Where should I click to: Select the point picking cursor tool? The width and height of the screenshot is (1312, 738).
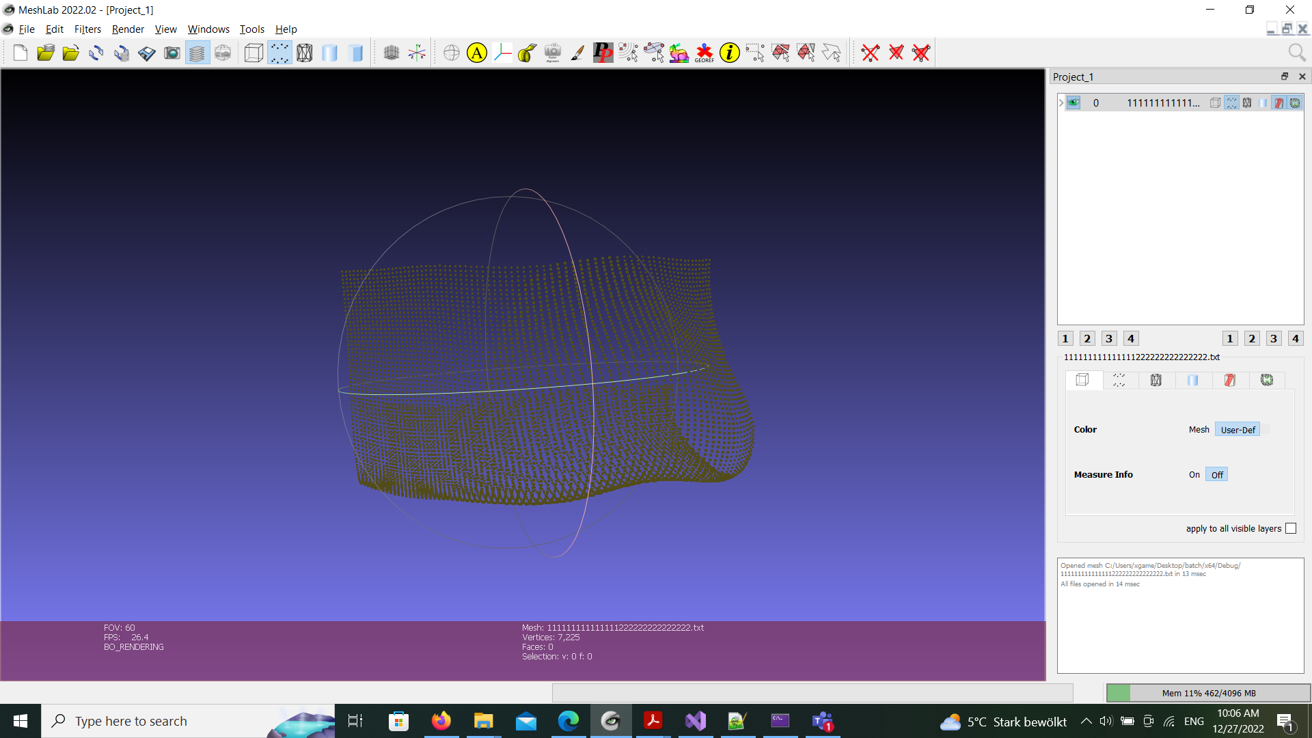click(x=629, y=53)
